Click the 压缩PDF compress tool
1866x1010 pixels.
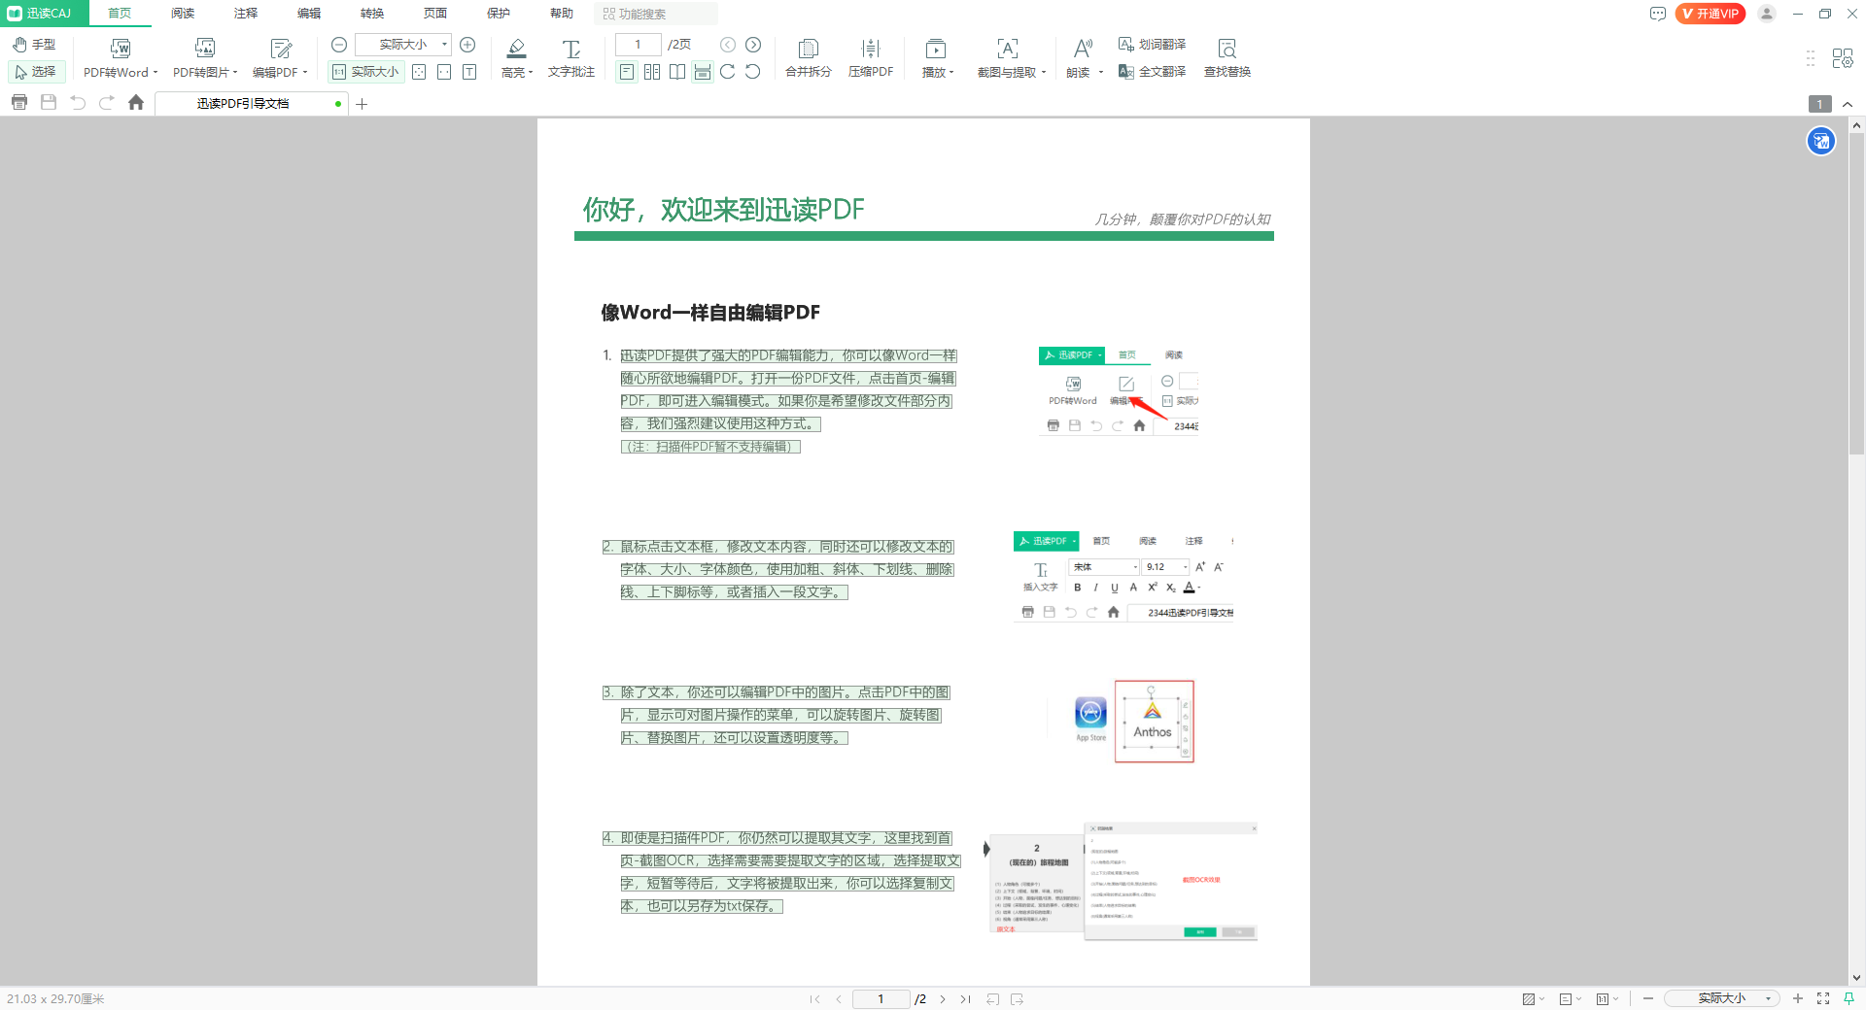(870, 56)
